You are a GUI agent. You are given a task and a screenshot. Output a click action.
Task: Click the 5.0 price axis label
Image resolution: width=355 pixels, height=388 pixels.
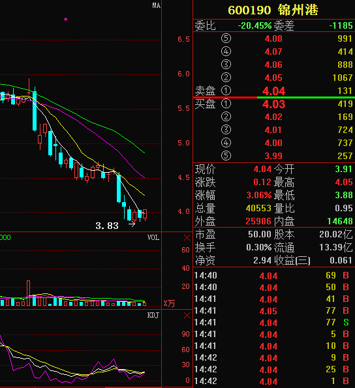183,143
